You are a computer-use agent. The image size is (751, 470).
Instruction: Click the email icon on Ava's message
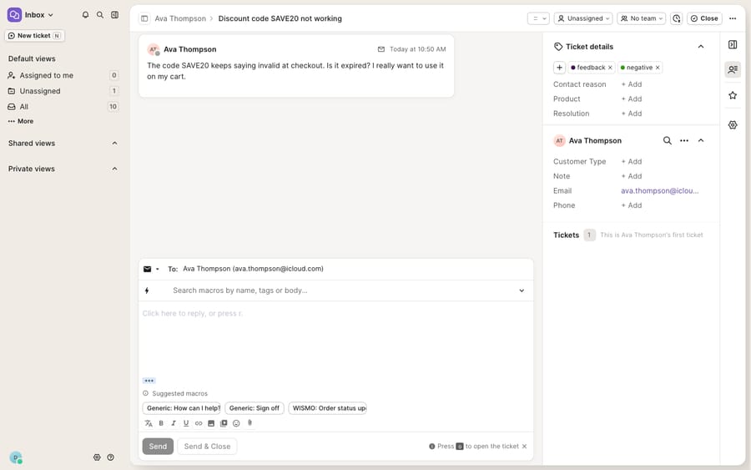[x=381, y=49]
